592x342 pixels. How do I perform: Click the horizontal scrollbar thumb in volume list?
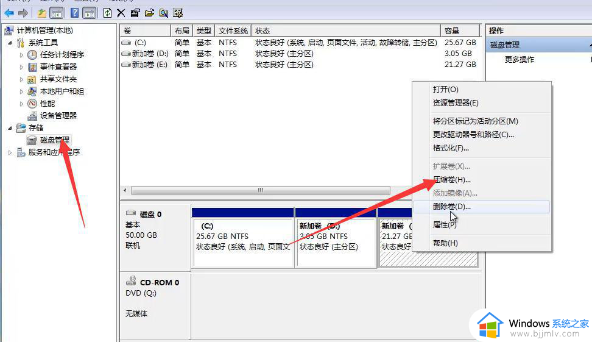click(261, 190)
